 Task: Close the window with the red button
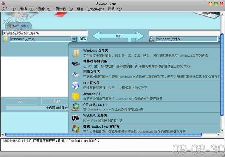[x=222, y=3]
